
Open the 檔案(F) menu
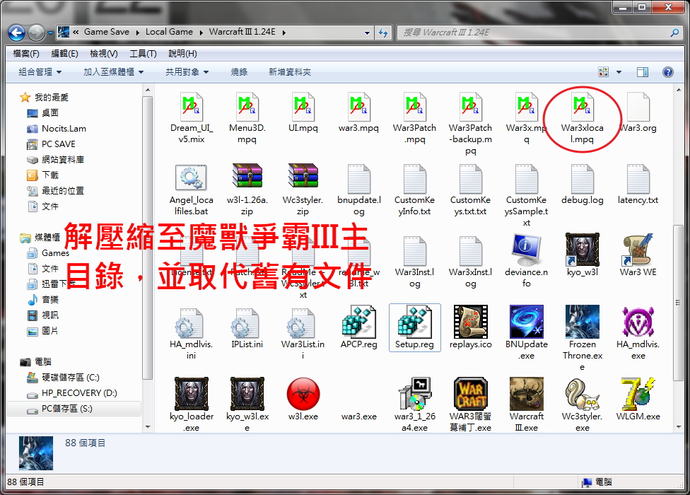[26, 54]
